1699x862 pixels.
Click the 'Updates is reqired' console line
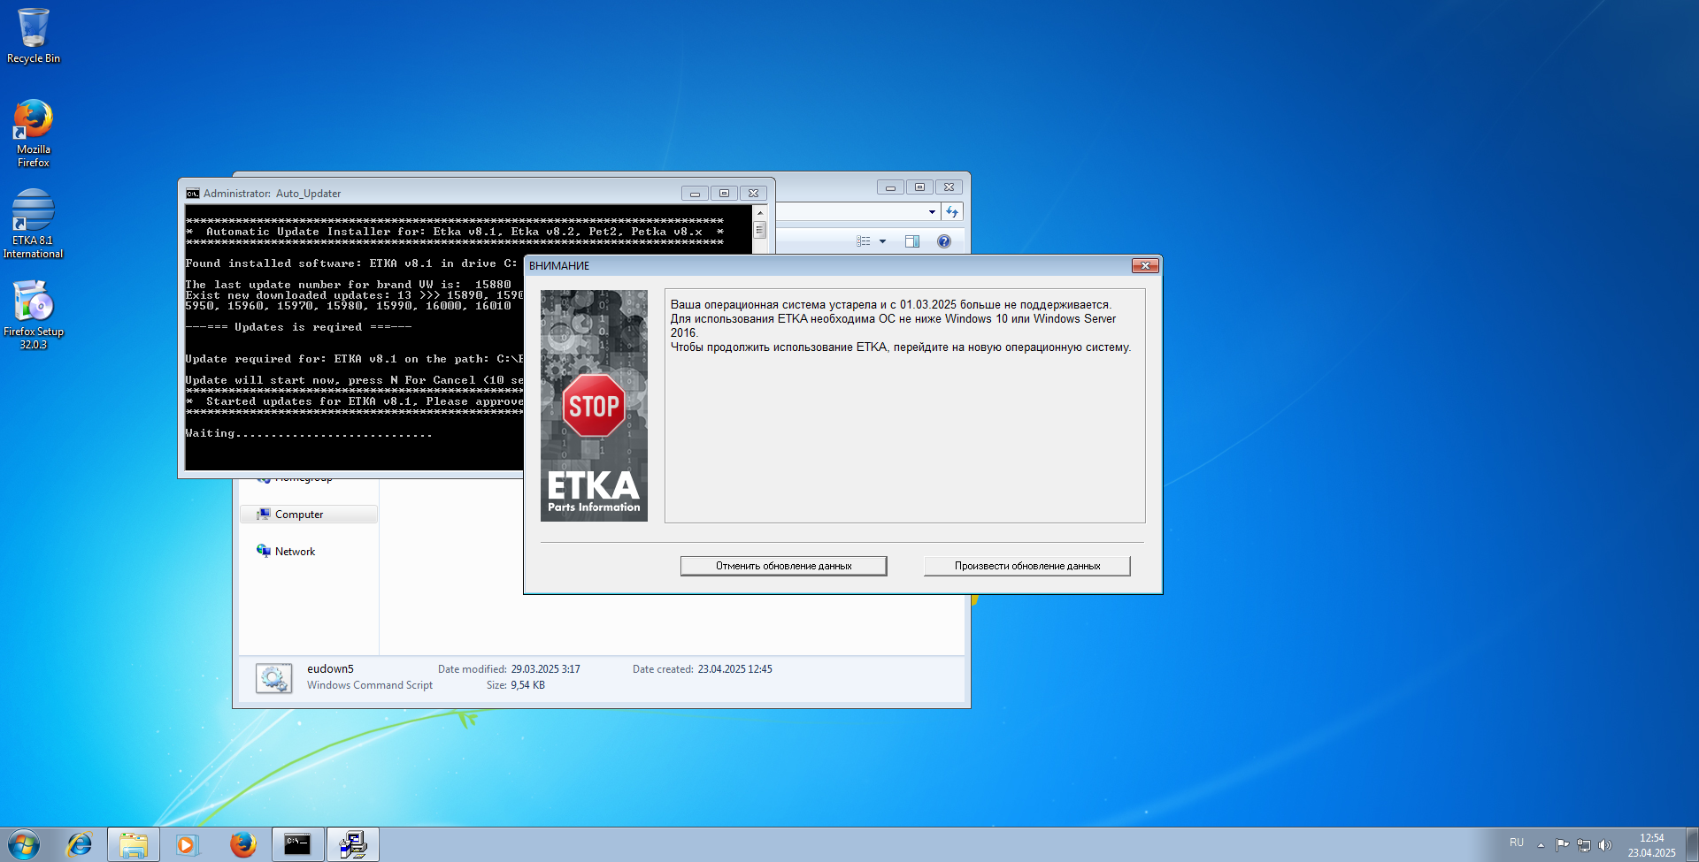[x=298, y=327]
